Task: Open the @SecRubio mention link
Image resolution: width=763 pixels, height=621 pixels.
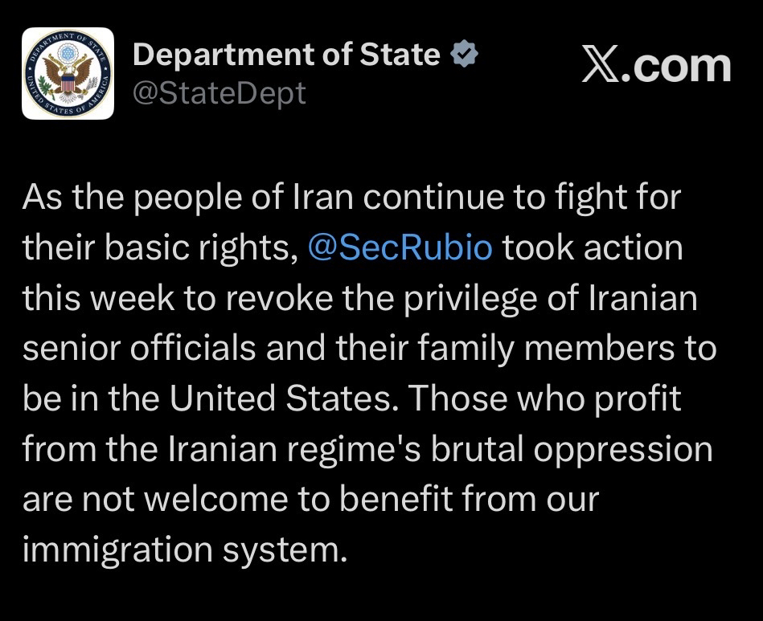Action: point(400,248)
